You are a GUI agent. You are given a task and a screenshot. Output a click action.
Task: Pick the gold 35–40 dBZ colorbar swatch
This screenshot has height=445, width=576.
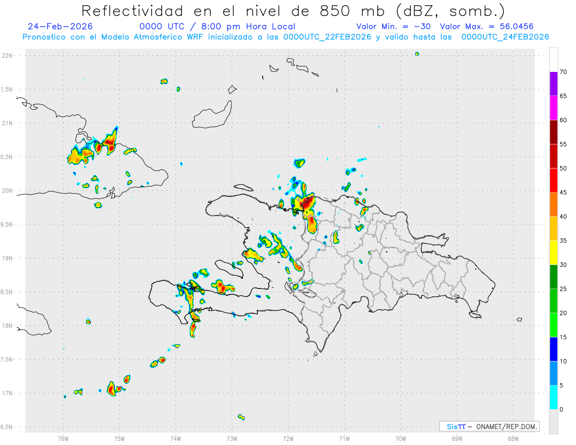click(553, 229)
